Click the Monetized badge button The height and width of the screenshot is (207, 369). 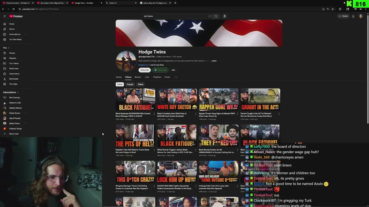160,70
